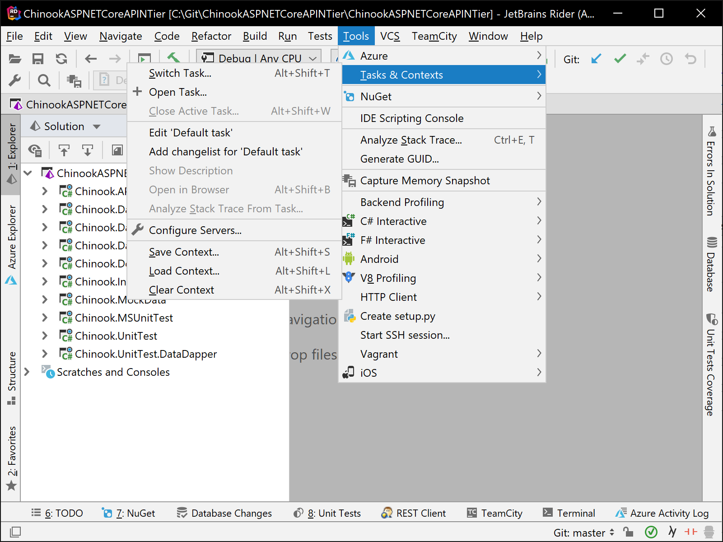Expand the Chinook.UnitTest.DataDapper project node
Image resolution: width=723 pixels, height=542 pixels.
coord(44,354)
